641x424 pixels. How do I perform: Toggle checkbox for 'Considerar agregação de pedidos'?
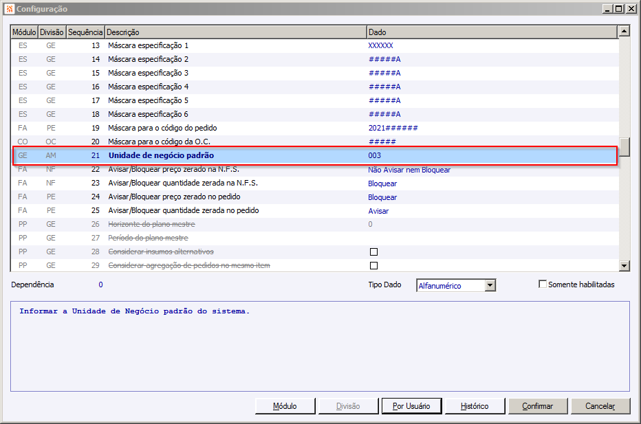point(373,265)
